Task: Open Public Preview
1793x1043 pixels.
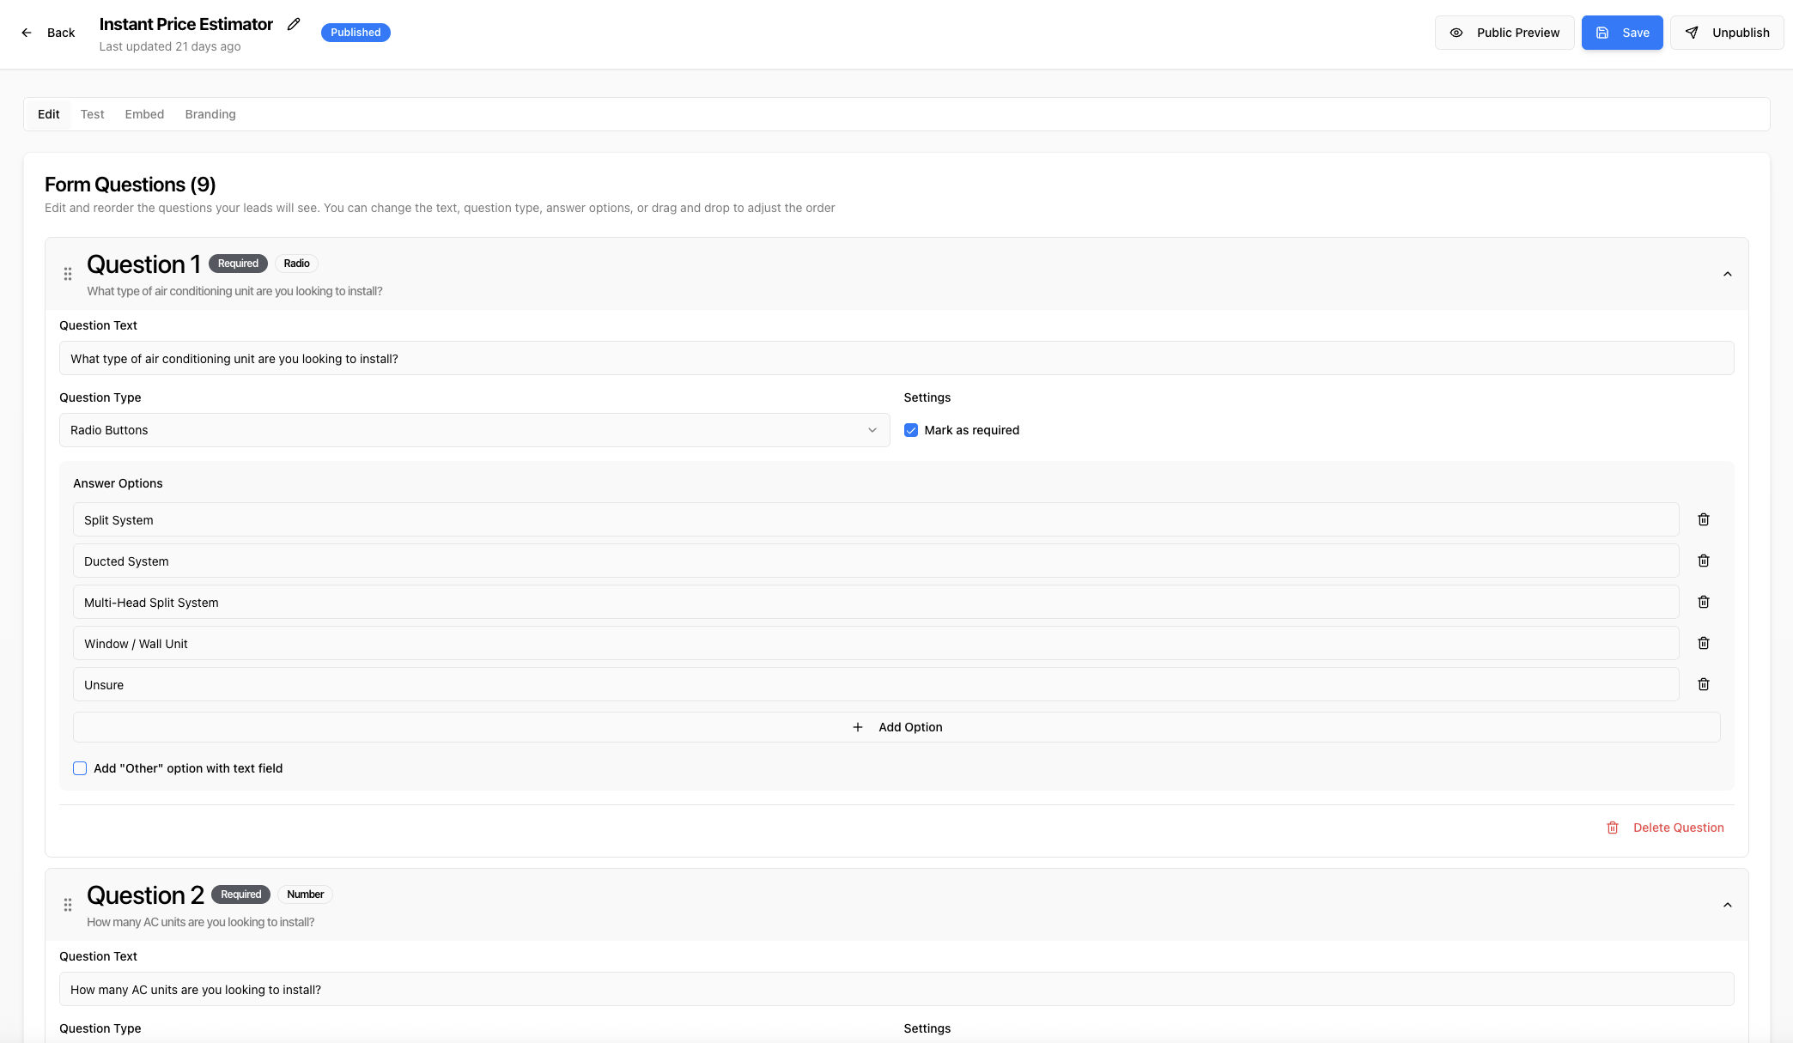Action: point(1504,33)
